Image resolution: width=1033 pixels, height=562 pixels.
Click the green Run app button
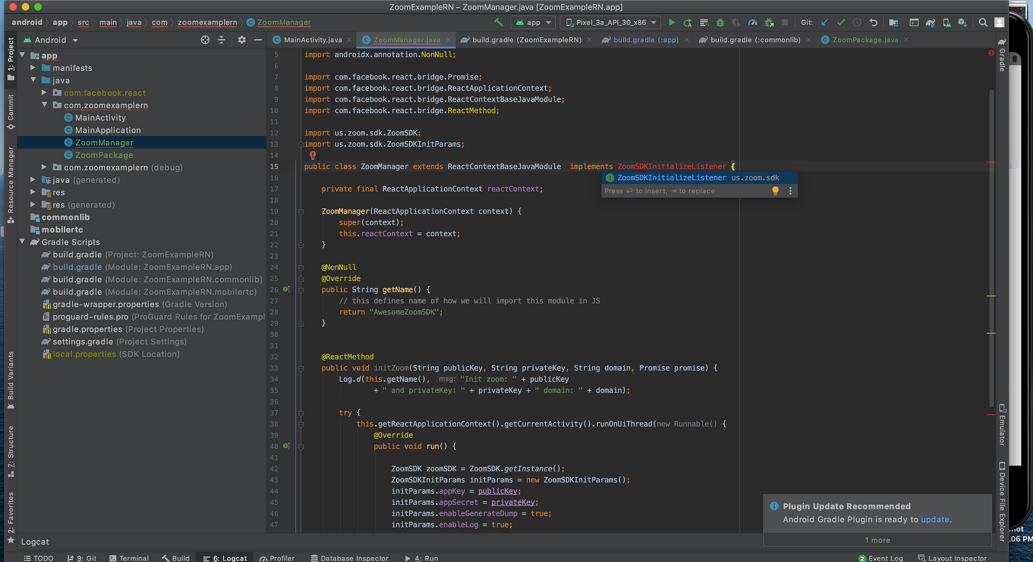coord(671,22)
